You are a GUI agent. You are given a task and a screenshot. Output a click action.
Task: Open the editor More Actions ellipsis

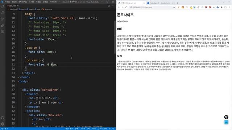113,6
